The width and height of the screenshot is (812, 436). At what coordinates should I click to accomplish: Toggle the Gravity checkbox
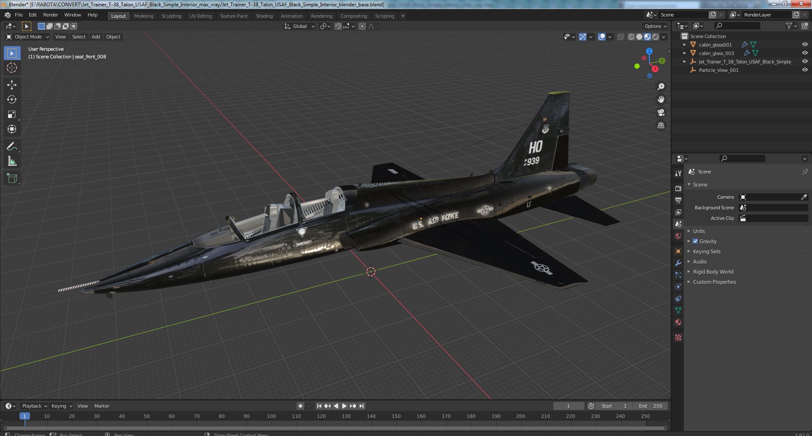[x=695, y=241]
